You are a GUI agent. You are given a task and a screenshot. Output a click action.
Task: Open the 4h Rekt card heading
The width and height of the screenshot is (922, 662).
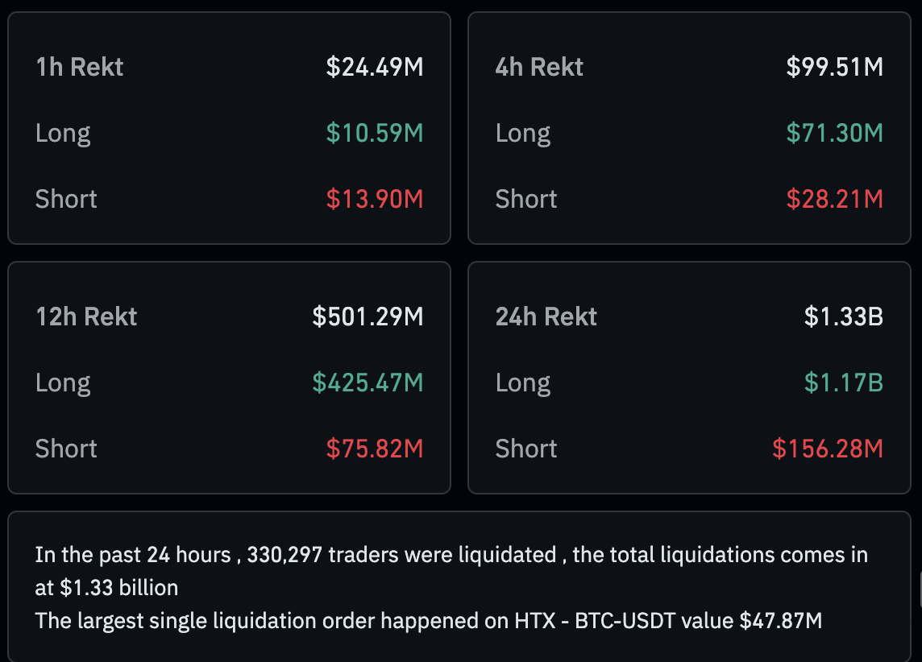[539, 67]
